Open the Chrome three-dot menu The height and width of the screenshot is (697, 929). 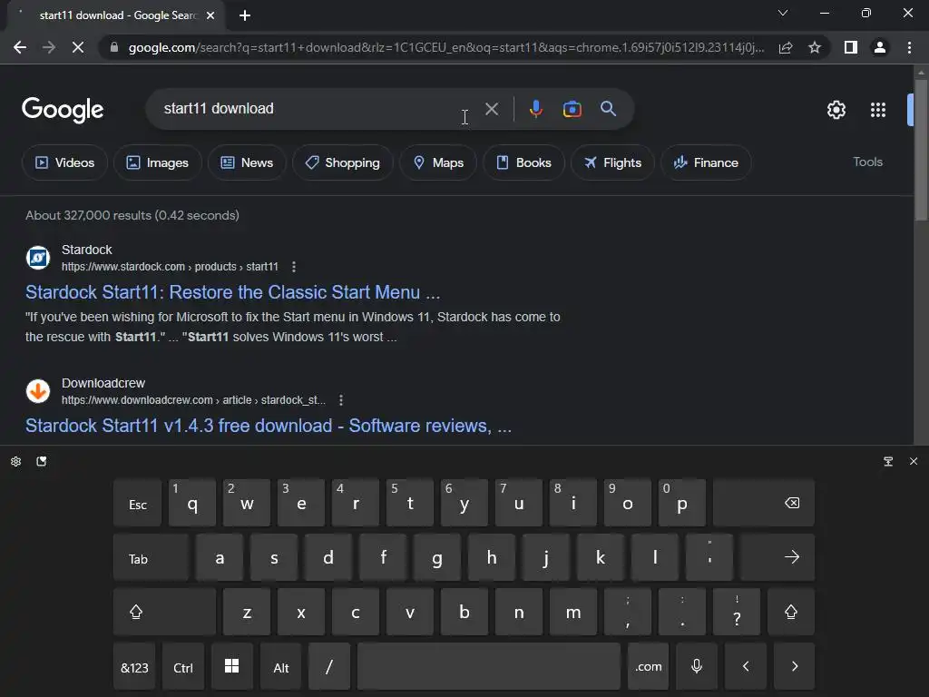pos(909,47)
